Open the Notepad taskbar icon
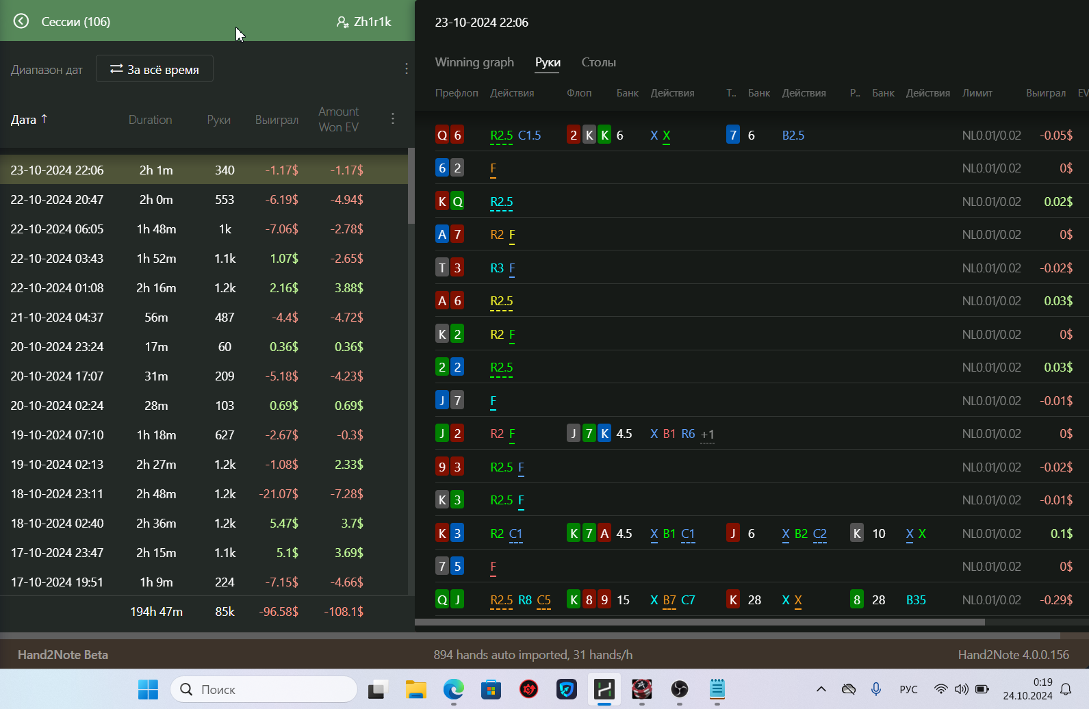 (717, 689)
